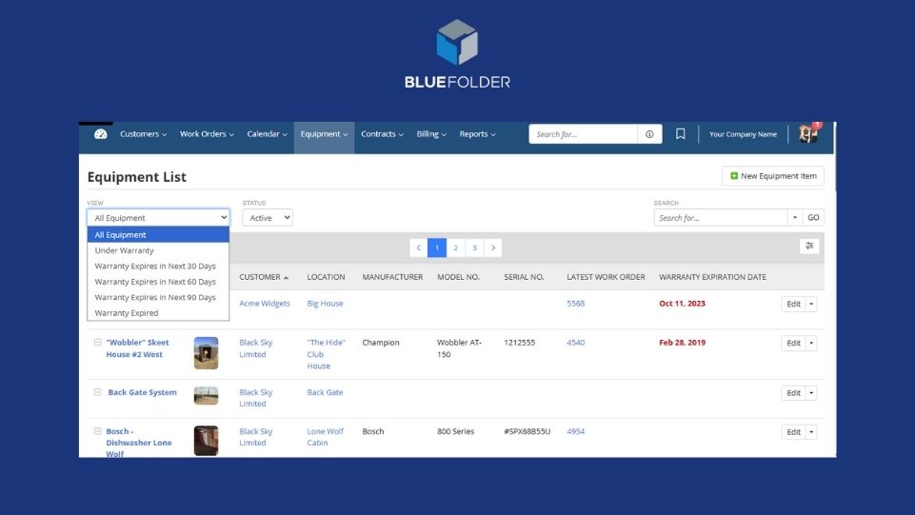Open the Status Active dropdown
The width and height of the screenshot is (915, 515).
pos(268,218)
